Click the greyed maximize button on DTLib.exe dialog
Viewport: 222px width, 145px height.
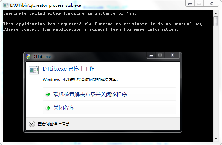tap(160, 55)
